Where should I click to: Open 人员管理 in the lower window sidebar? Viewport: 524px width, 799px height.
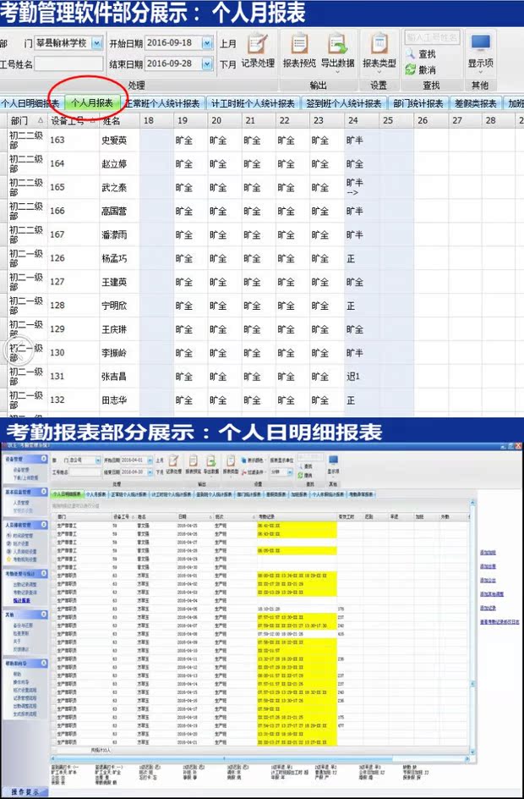tap(21, 503)
